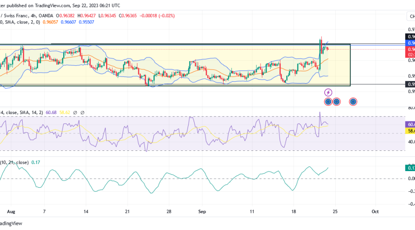Click the blue 0.96607 upper band value
Screen dimensions: 415x230
coord(68,22)
